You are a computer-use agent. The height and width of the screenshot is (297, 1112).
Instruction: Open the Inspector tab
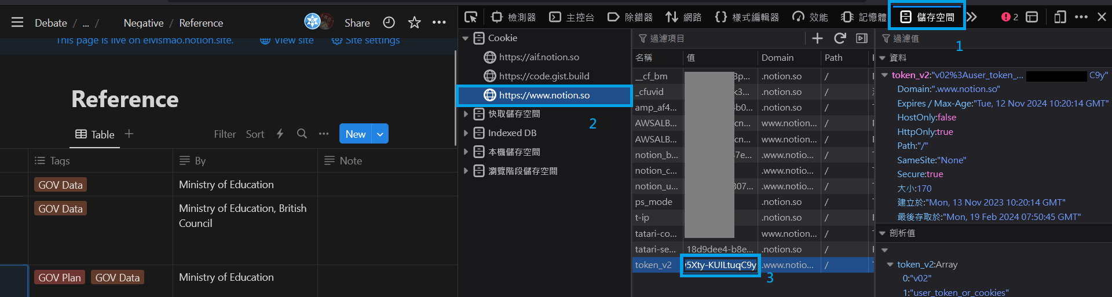coord(513,17)
